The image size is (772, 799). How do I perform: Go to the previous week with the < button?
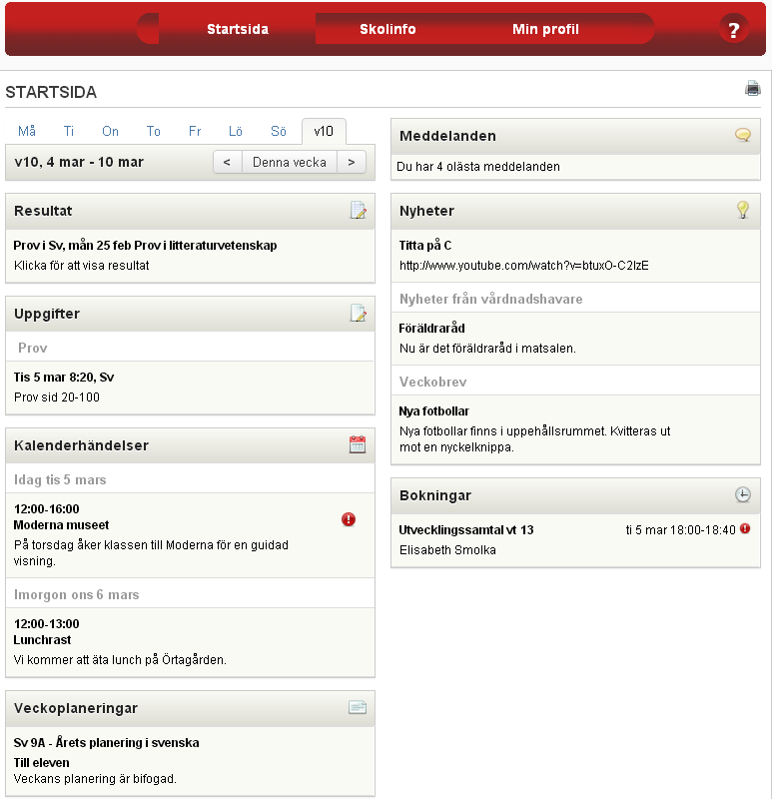(228, 162)
